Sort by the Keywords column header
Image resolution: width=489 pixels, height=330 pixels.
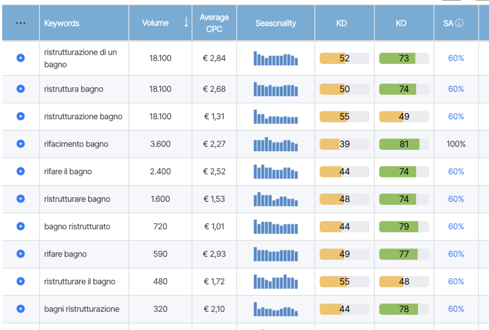coord(62,23)
